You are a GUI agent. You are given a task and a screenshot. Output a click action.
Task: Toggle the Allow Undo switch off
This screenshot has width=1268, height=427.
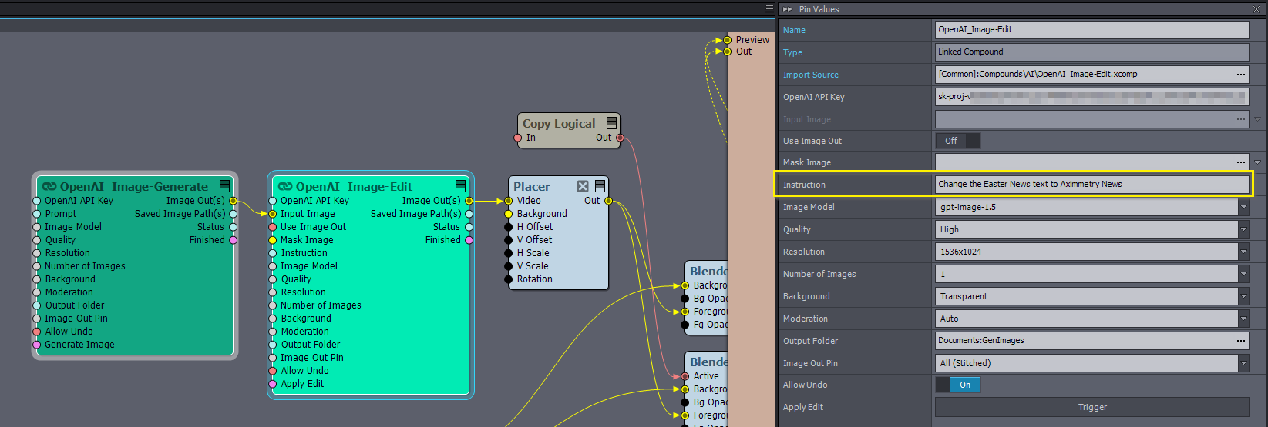point(957,385)
